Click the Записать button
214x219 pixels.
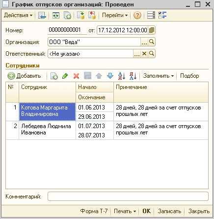coord(169,211)
